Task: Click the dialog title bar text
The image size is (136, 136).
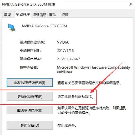Action: click(x=28, y=4)
